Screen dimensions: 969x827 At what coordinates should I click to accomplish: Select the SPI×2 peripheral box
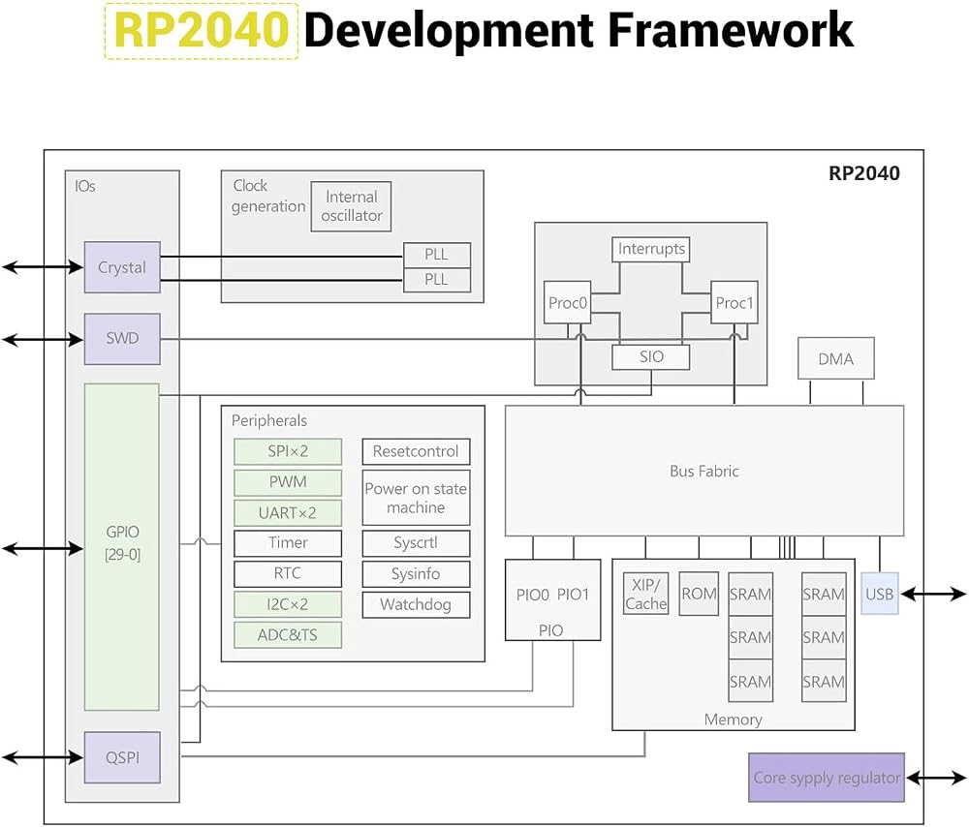click(x=288, y=451)
